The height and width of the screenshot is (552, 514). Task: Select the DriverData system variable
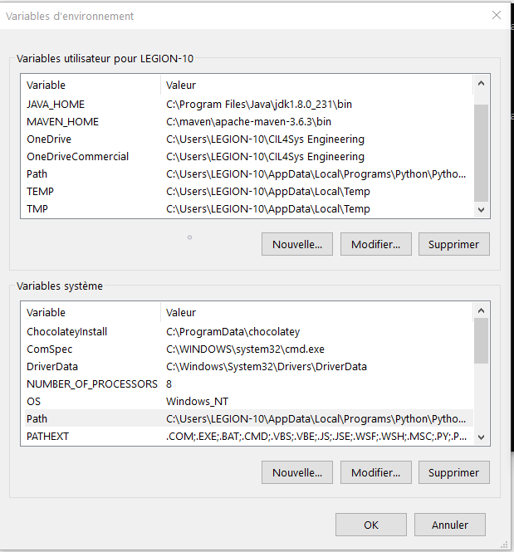point(248,366)
